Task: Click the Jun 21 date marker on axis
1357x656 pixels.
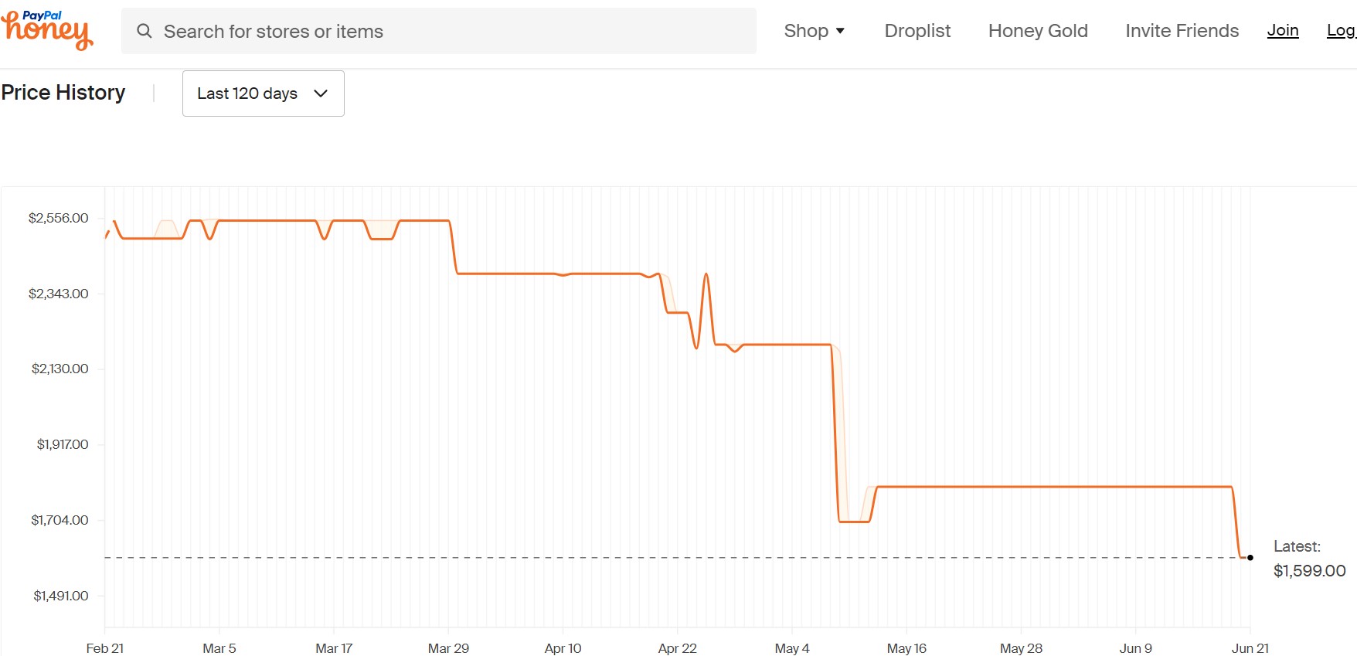Action: (x=1250, y=648)
